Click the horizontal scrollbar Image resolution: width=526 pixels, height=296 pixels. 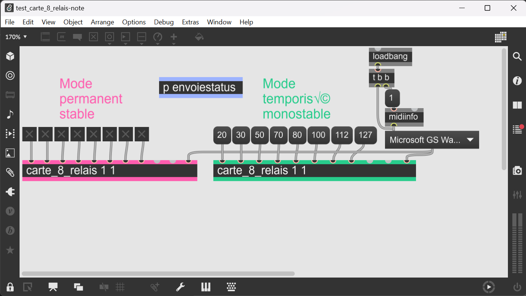click(158, 274)
